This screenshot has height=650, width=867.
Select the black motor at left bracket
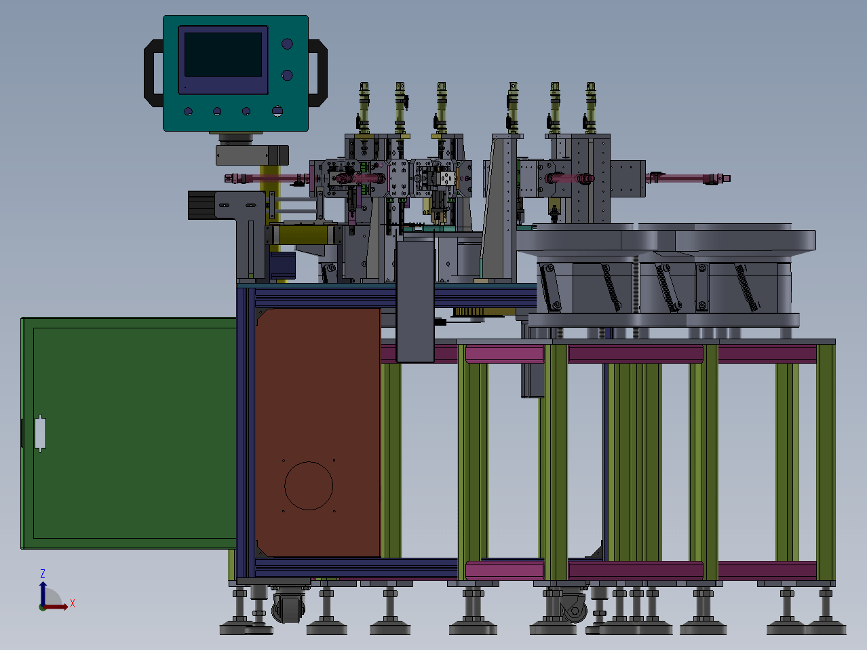201,205
